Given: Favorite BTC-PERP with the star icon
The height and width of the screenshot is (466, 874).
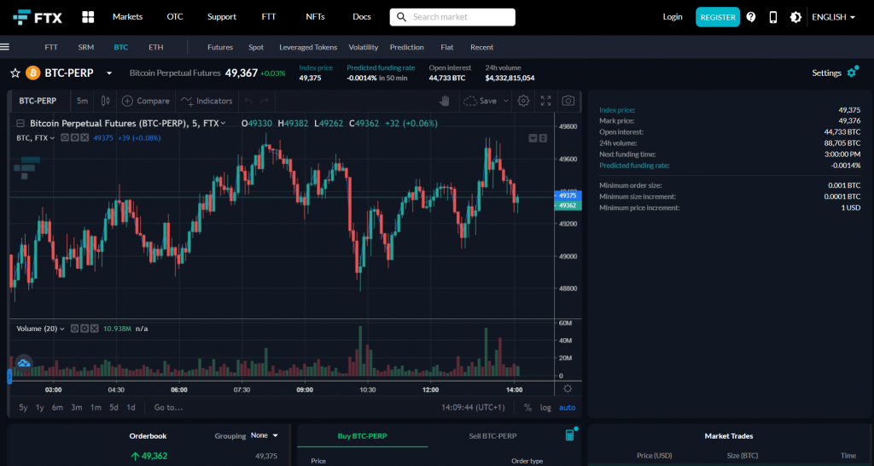Looking at the screenshot, I should pos(15,73).
